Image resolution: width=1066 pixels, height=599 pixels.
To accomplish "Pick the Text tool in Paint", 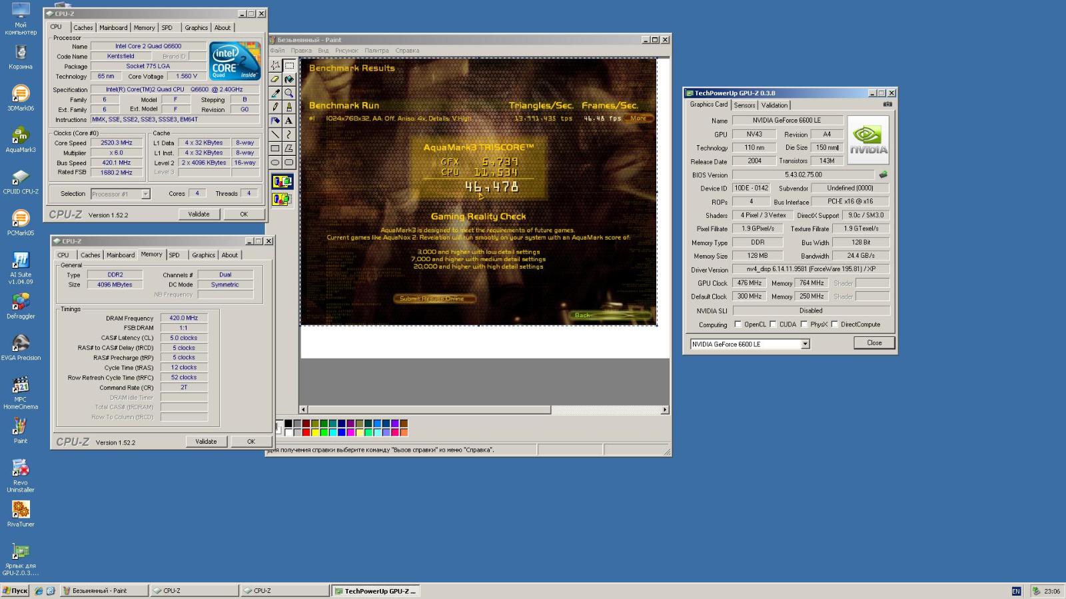I will click(x=289, y=121).
